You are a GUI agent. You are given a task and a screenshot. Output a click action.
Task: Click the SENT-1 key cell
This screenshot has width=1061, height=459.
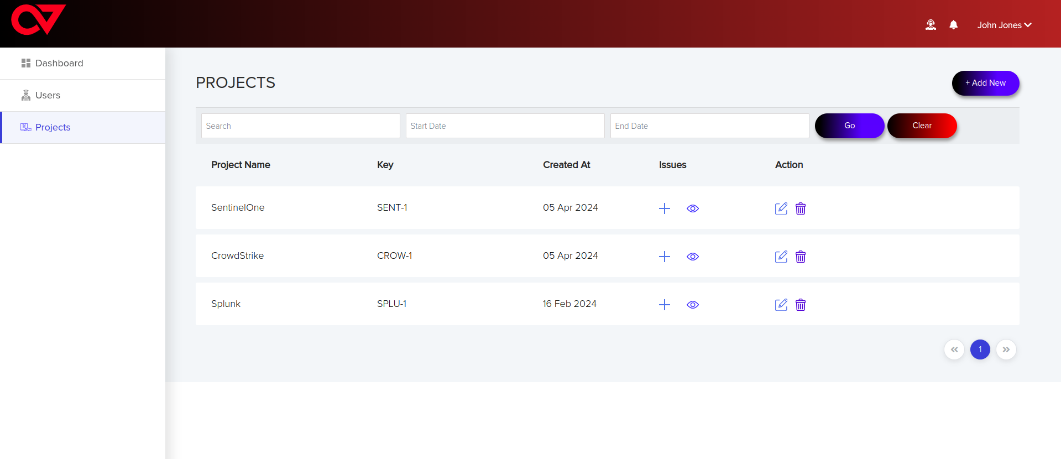click(x=392, y=207)
